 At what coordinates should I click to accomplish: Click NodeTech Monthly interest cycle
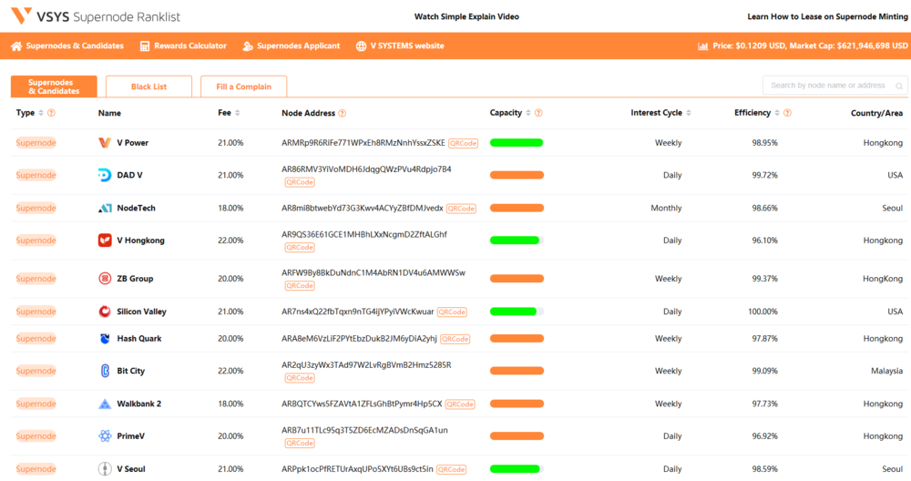click(x=667, y=208)
